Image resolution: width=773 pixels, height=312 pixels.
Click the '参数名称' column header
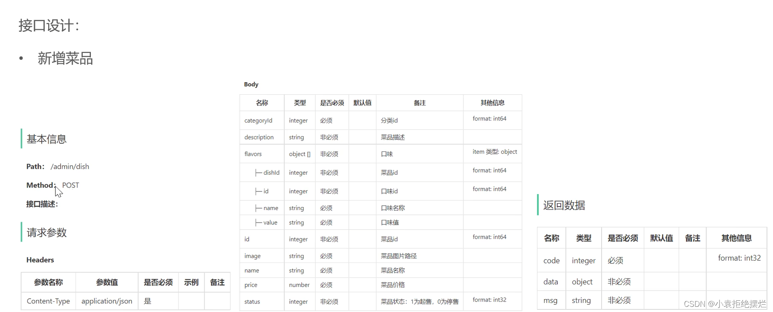click(48, 282)
